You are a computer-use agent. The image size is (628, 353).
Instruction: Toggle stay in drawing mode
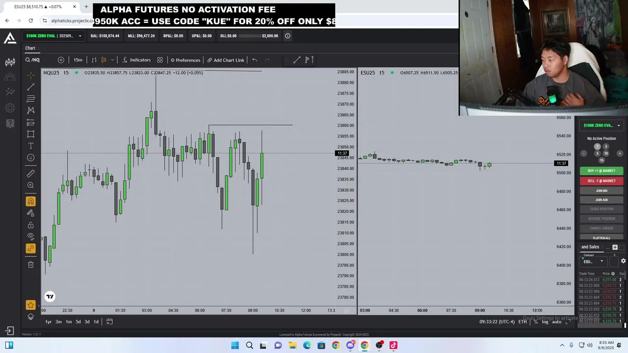pyautogui.click(x=30, y=213)
